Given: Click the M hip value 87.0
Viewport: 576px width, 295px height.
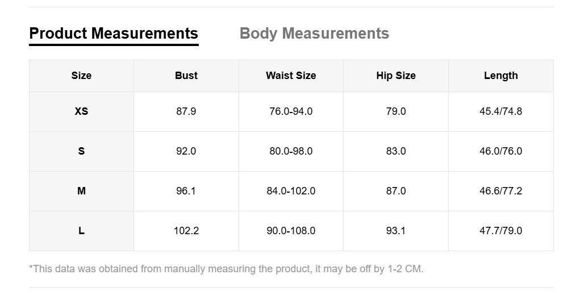Looking at the screenshot, I should click(x=396, y=191).
